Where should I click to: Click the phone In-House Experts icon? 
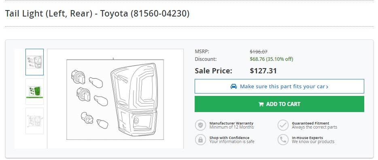pyautogui.click(x=283, y=139)
